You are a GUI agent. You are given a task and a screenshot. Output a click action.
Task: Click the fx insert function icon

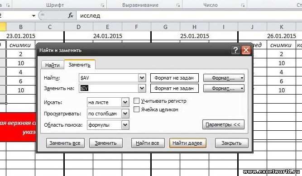(x=71, y=15)
